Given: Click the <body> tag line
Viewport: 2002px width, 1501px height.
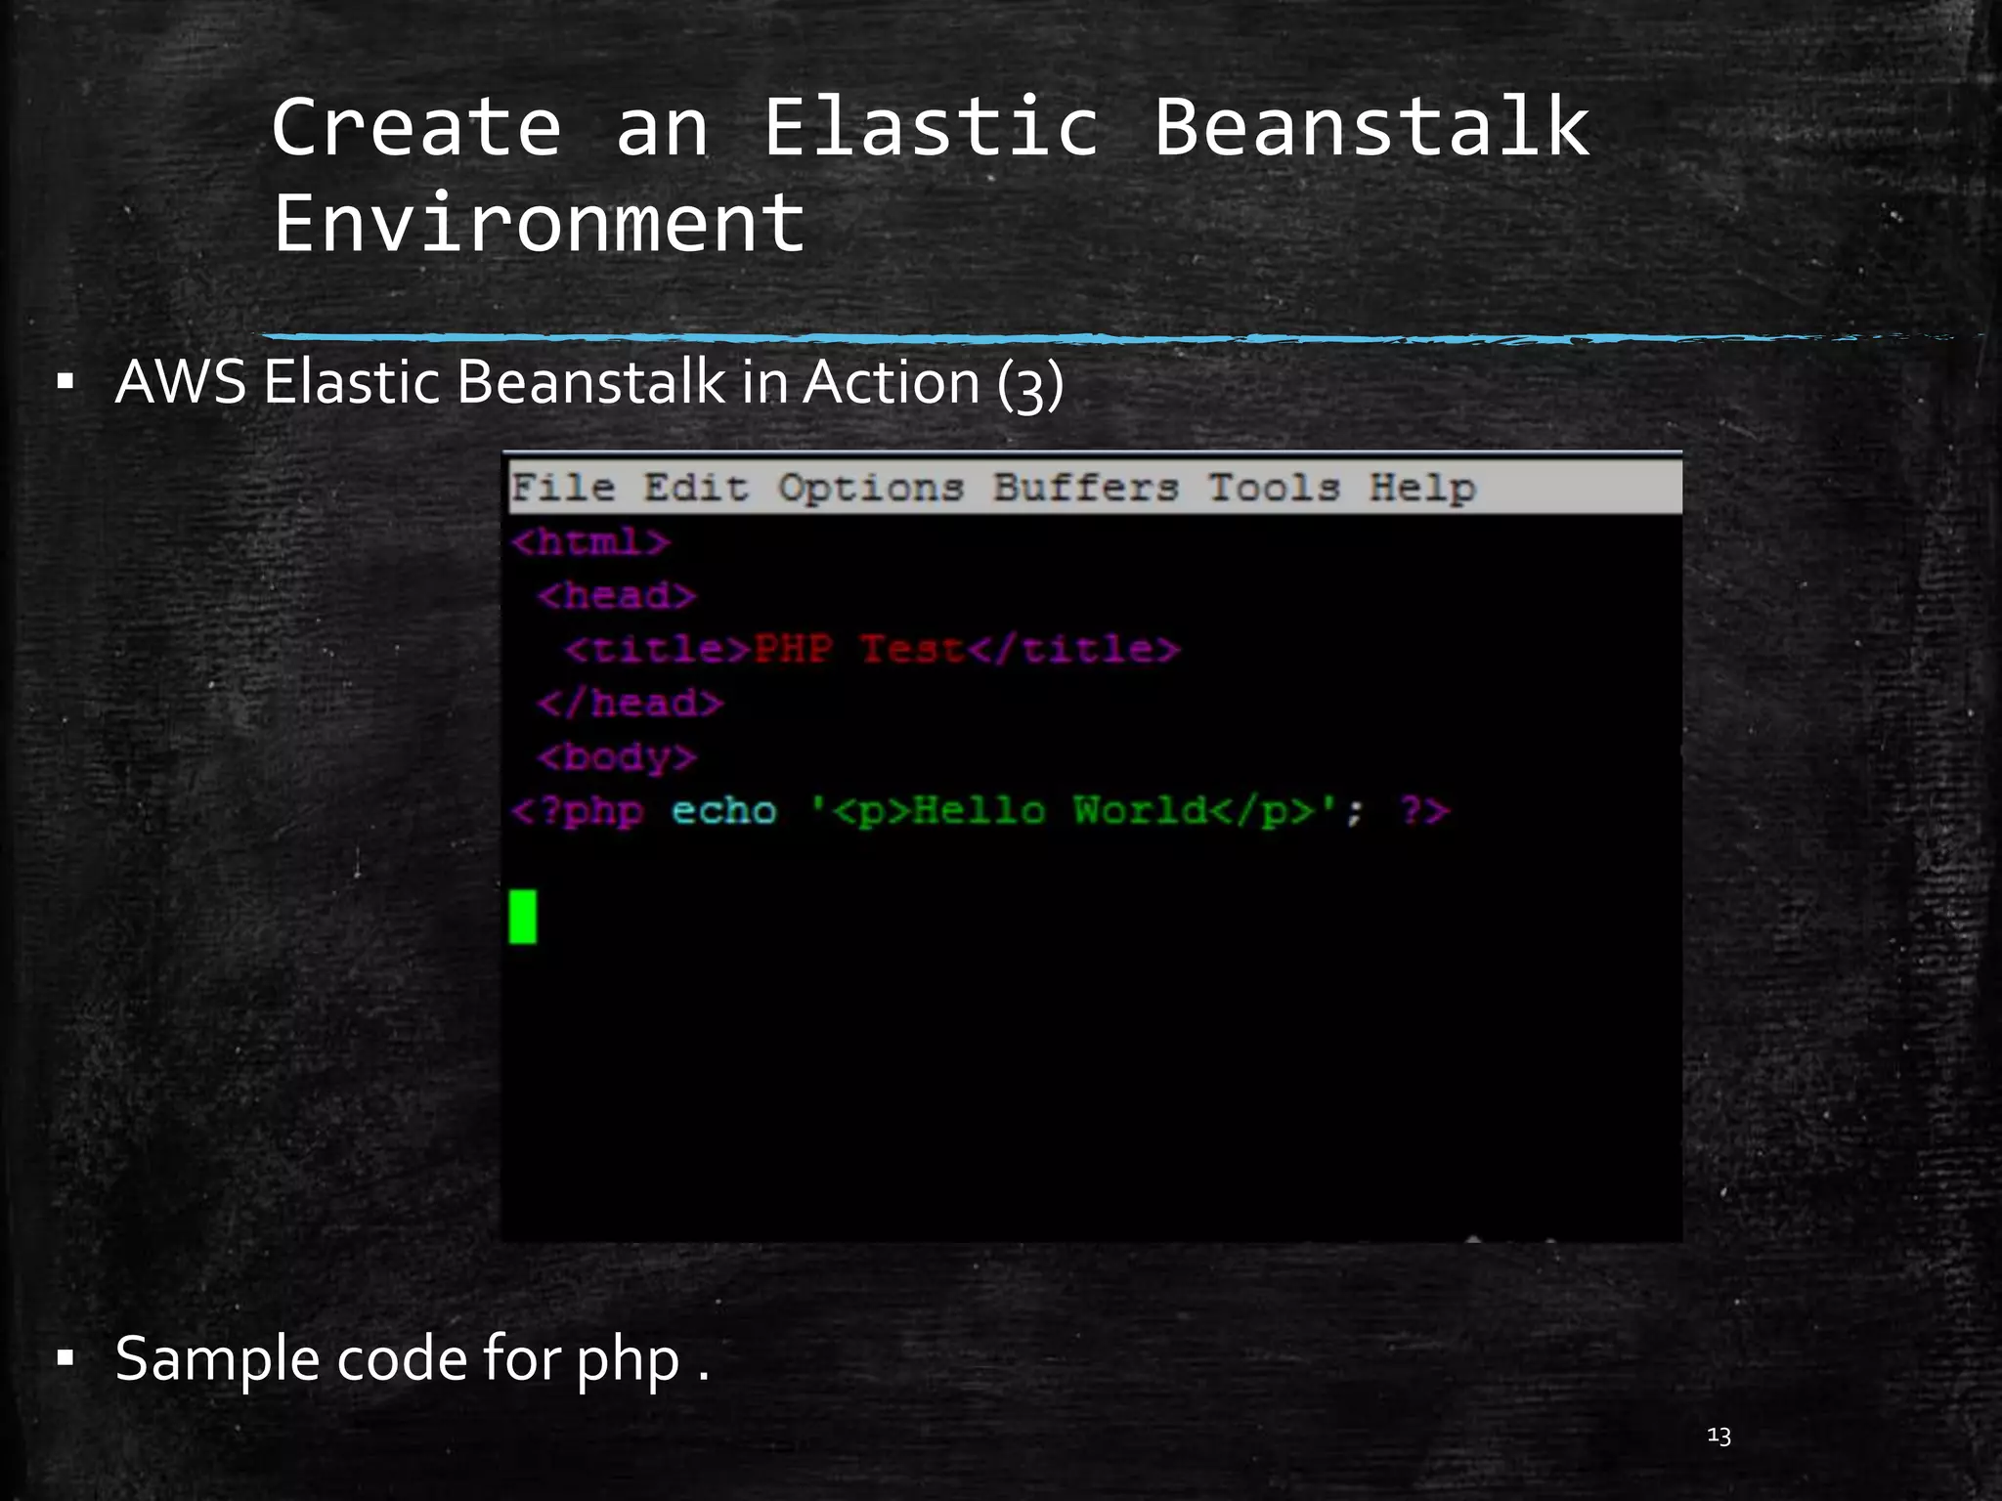Looking at the screenshot, I should [x=618, y=757].
